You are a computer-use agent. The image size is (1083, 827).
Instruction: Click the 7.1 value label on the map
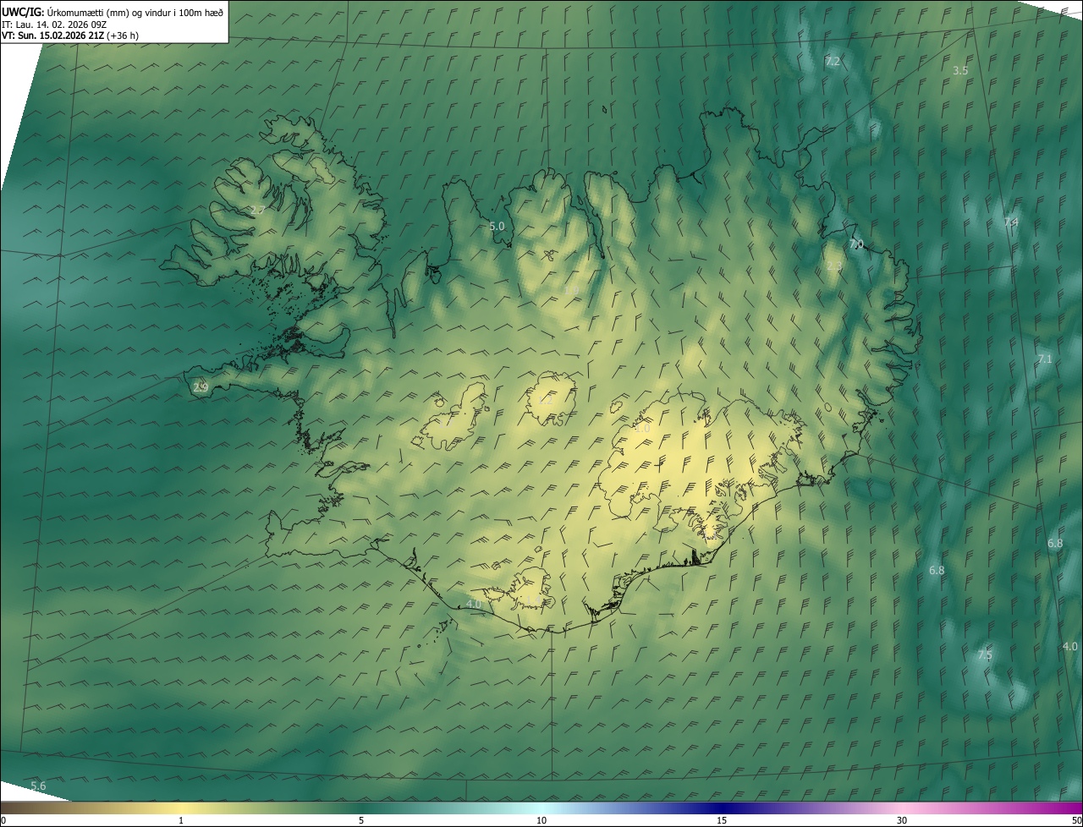pos(1045,359)
